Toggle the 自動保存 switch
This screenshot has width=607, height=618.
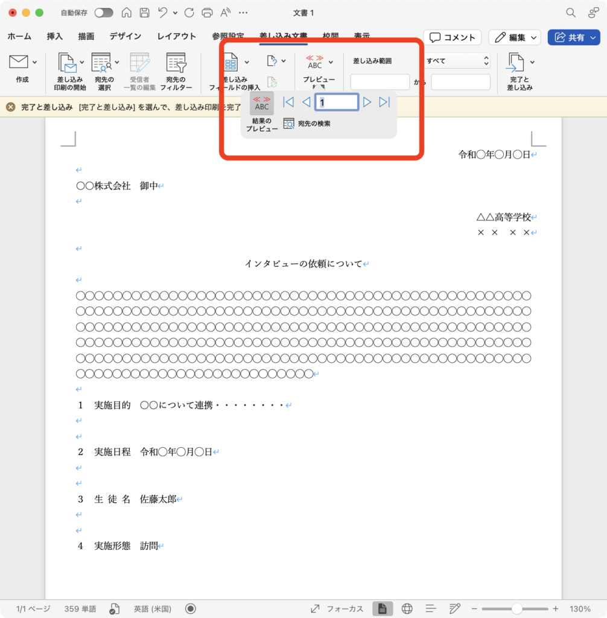click(x=103, y=13)
